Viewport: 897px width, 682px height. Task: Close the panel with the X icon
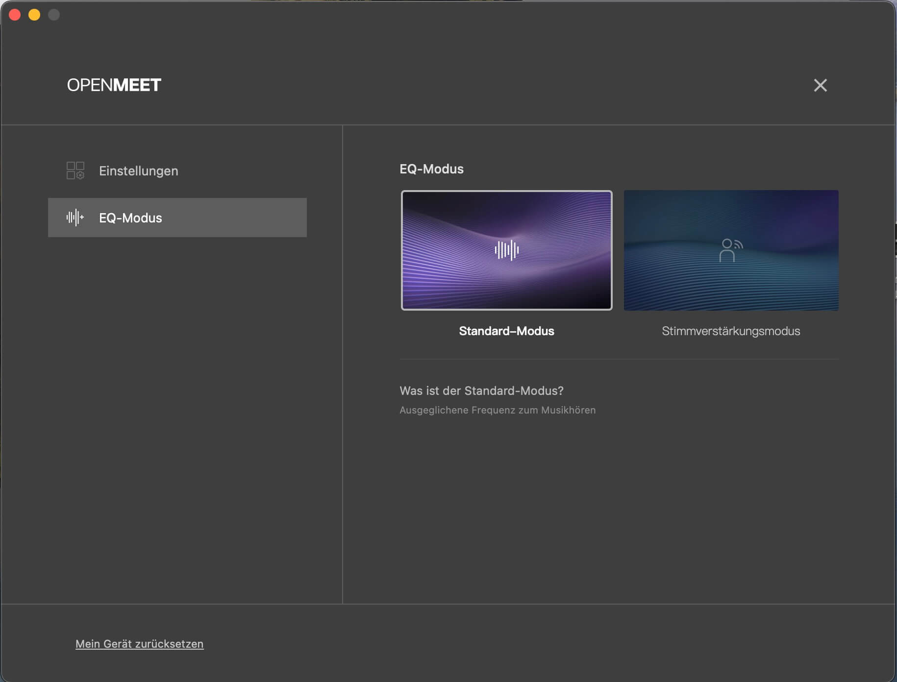[x=820, y=85]
